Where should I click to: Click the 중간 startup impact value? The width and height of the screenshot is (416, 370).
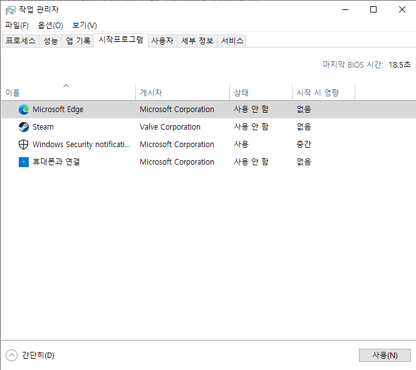click(304, 145)
